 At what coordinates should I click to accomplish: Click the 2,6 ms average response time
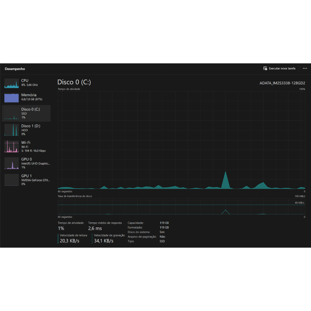pos(95,228)
